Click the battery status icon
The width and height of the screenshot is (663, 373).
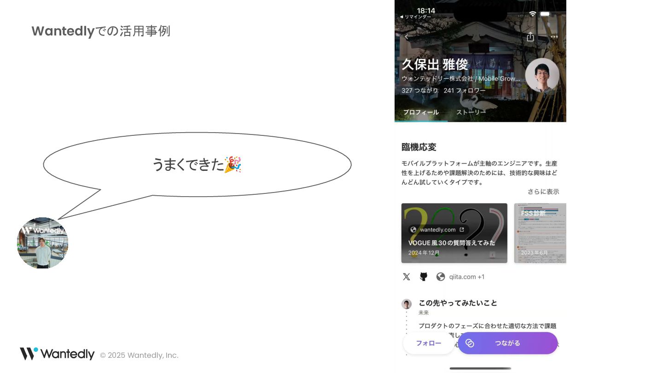545,14
